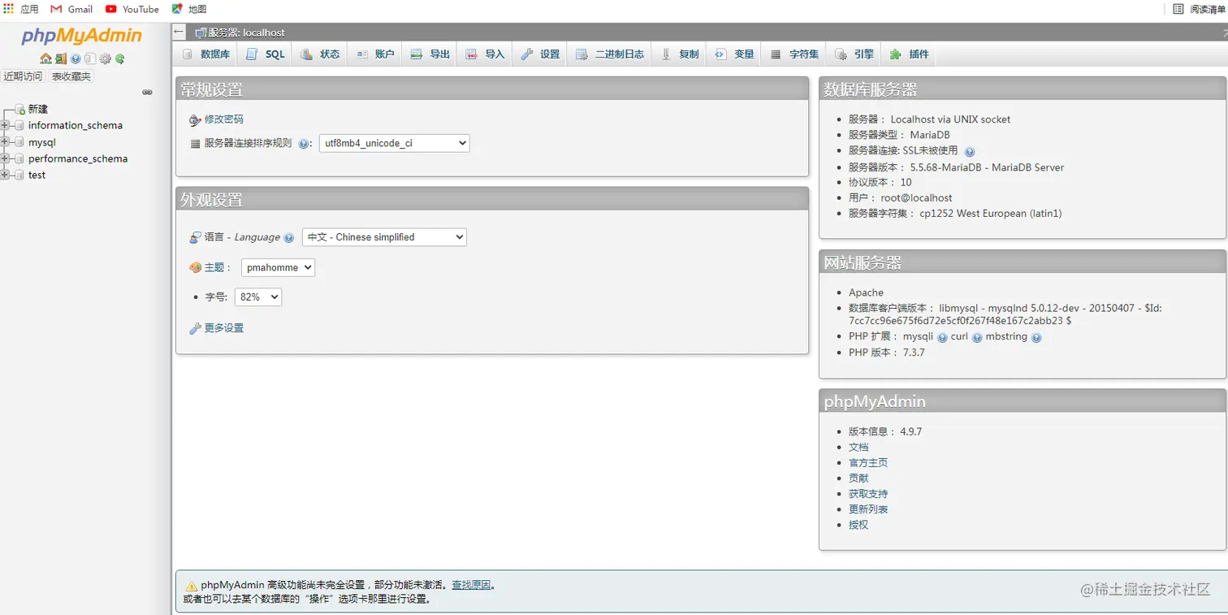Viewport: 1228px width, 615px height.
Task: Select the mysql database in tree
Action: click(x=42, y=142)
